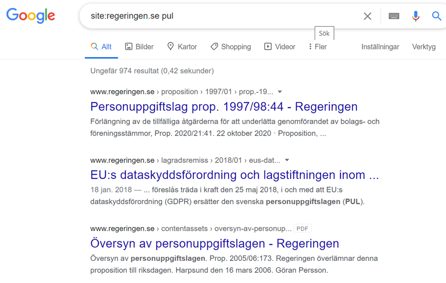
Task: Switch to the Kartor tab
Action: (x=182, y=47)
